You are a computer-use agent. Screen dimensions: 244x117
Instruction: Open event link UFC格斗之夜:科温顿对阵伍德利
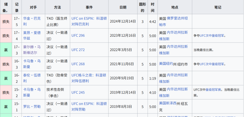coord(89,78)
